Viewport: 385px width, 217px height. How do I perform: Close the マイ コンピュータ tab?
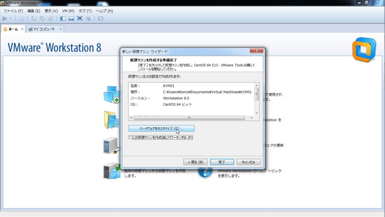tap(61, 29)
